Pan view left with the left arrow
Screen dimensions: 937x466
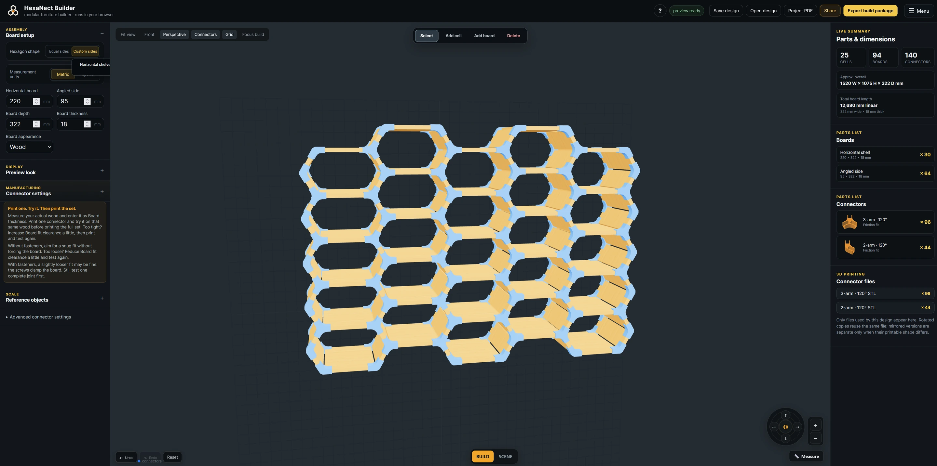pyautogui.click(x=774, y=427)
